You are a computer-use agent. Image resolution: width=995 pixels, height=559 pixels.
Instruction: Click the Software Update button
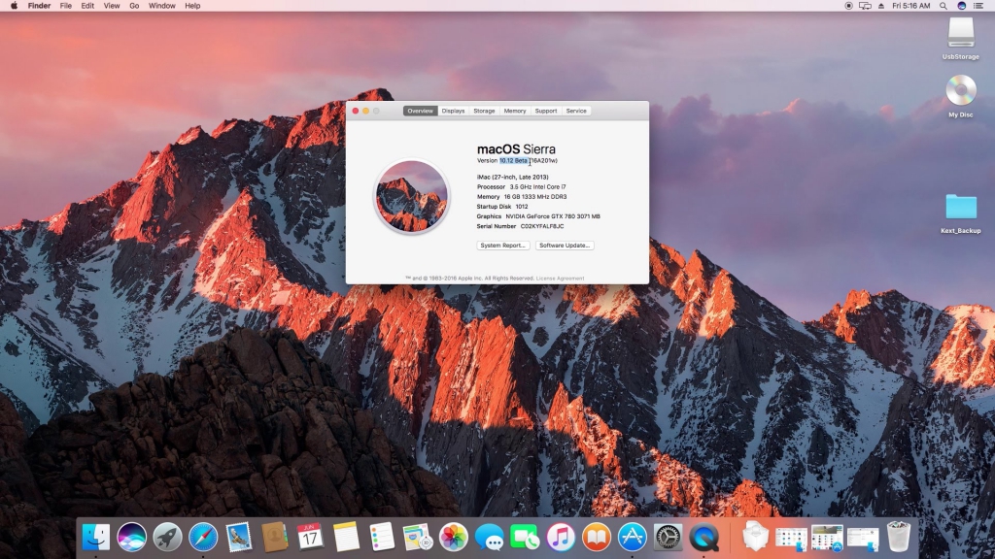click(x=565, y=246)
